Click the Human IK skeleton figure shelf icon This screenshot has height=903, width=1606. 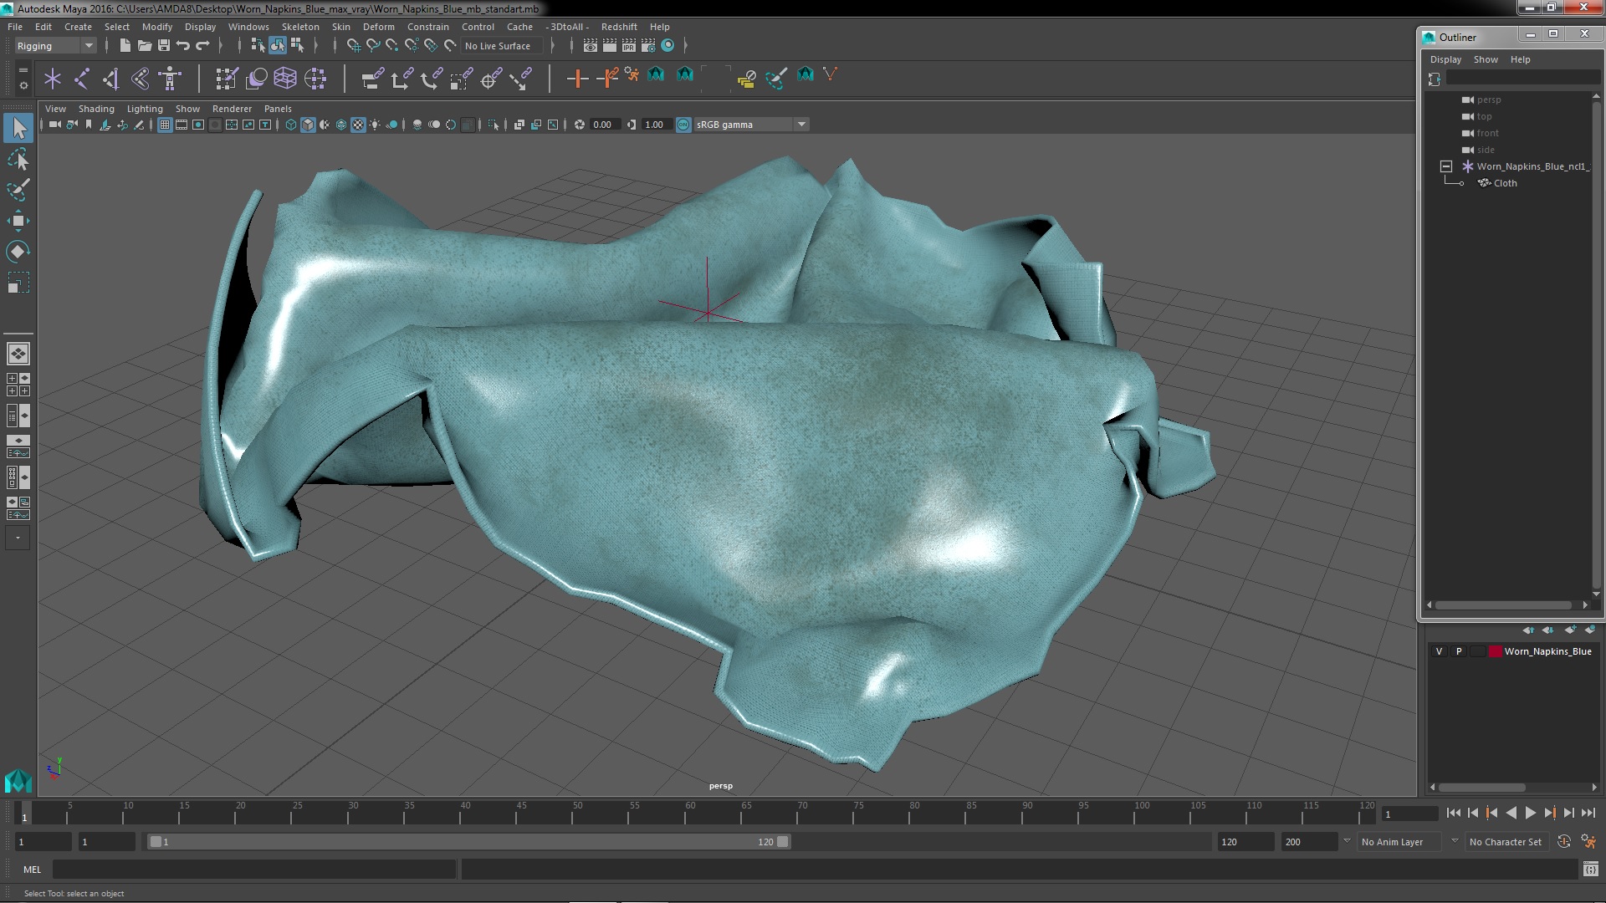pos(170,79)
